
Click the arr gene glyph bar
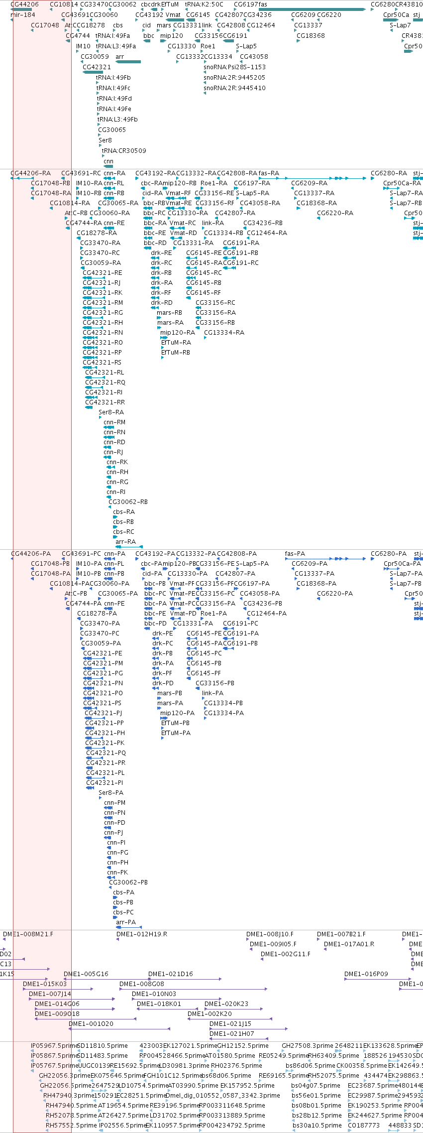click(x=128, y=62)
